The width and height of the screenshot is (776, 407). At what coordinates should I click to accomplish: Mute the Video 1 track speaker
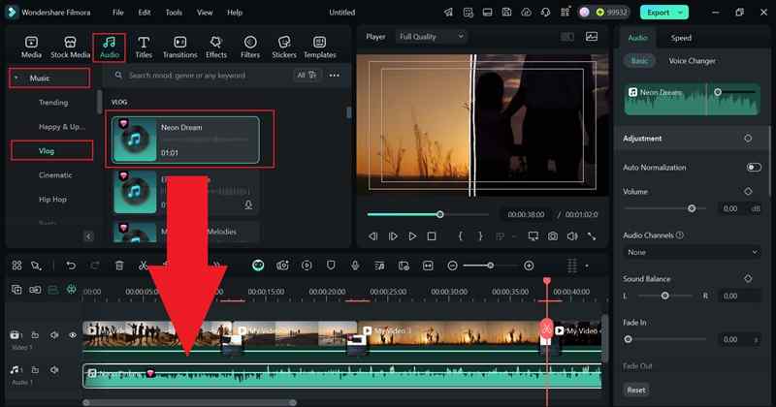point(54,335)
